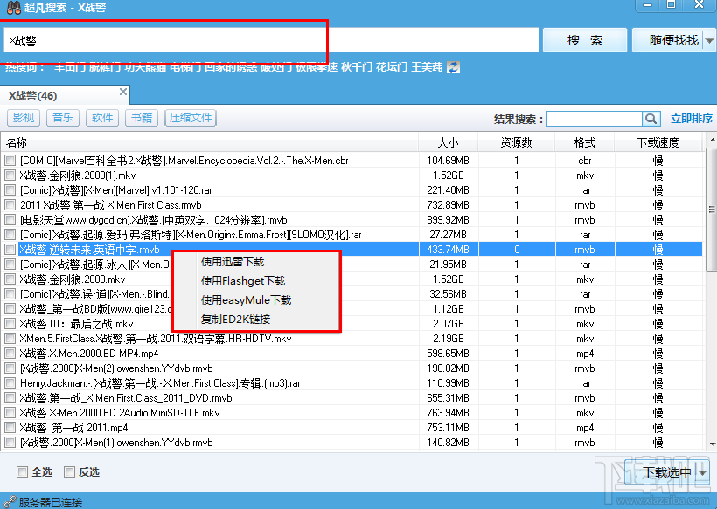717x509 pixels.
Task: Click the main search input containing X战警
Action: pos(271,41)
